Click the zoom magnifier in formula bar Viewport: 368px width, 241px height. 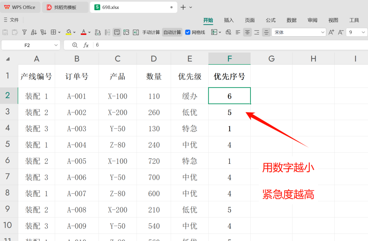point(75,45)
